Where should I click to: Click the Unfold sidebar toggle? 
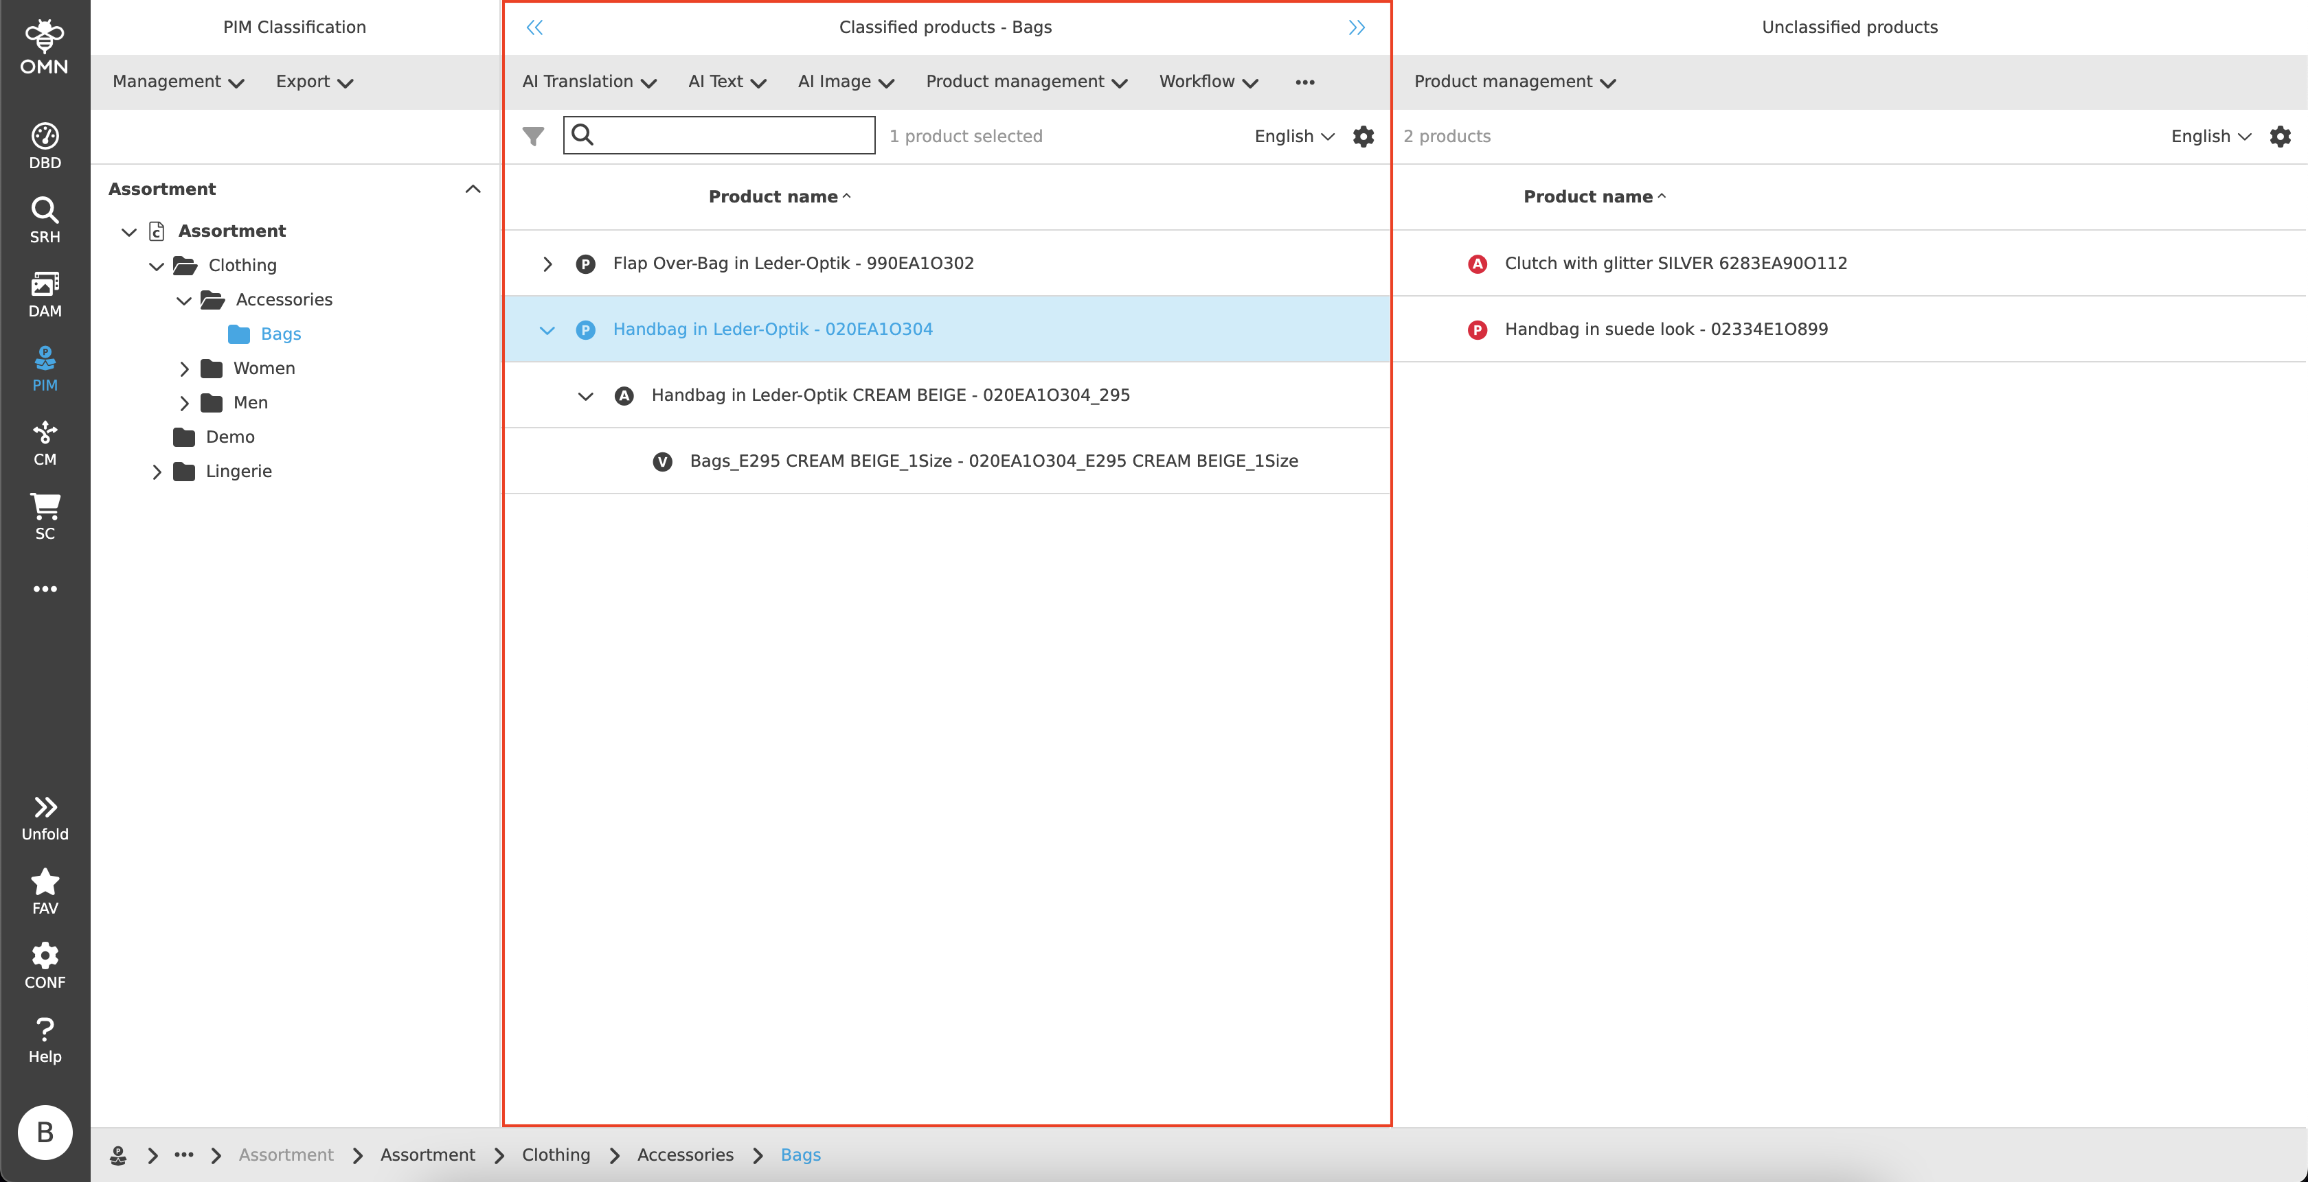pos(45,818)
